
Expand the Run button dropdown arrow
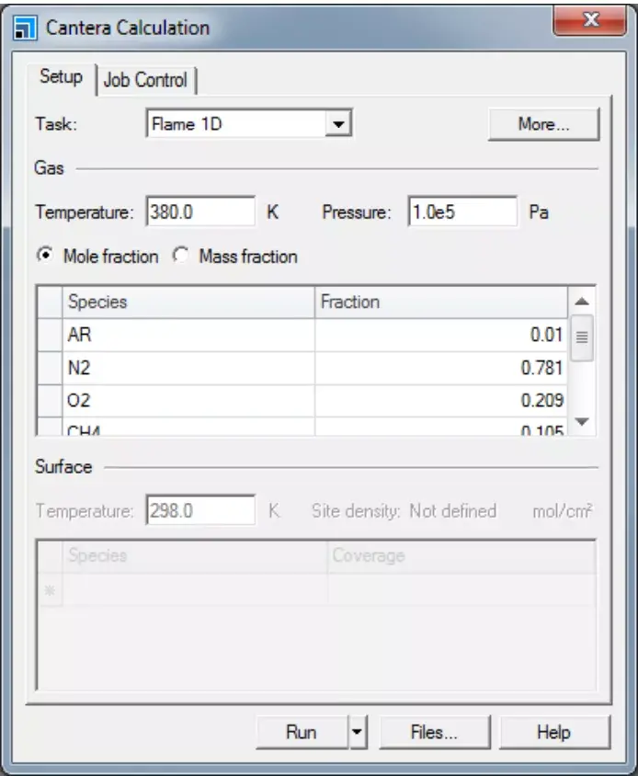357,733
